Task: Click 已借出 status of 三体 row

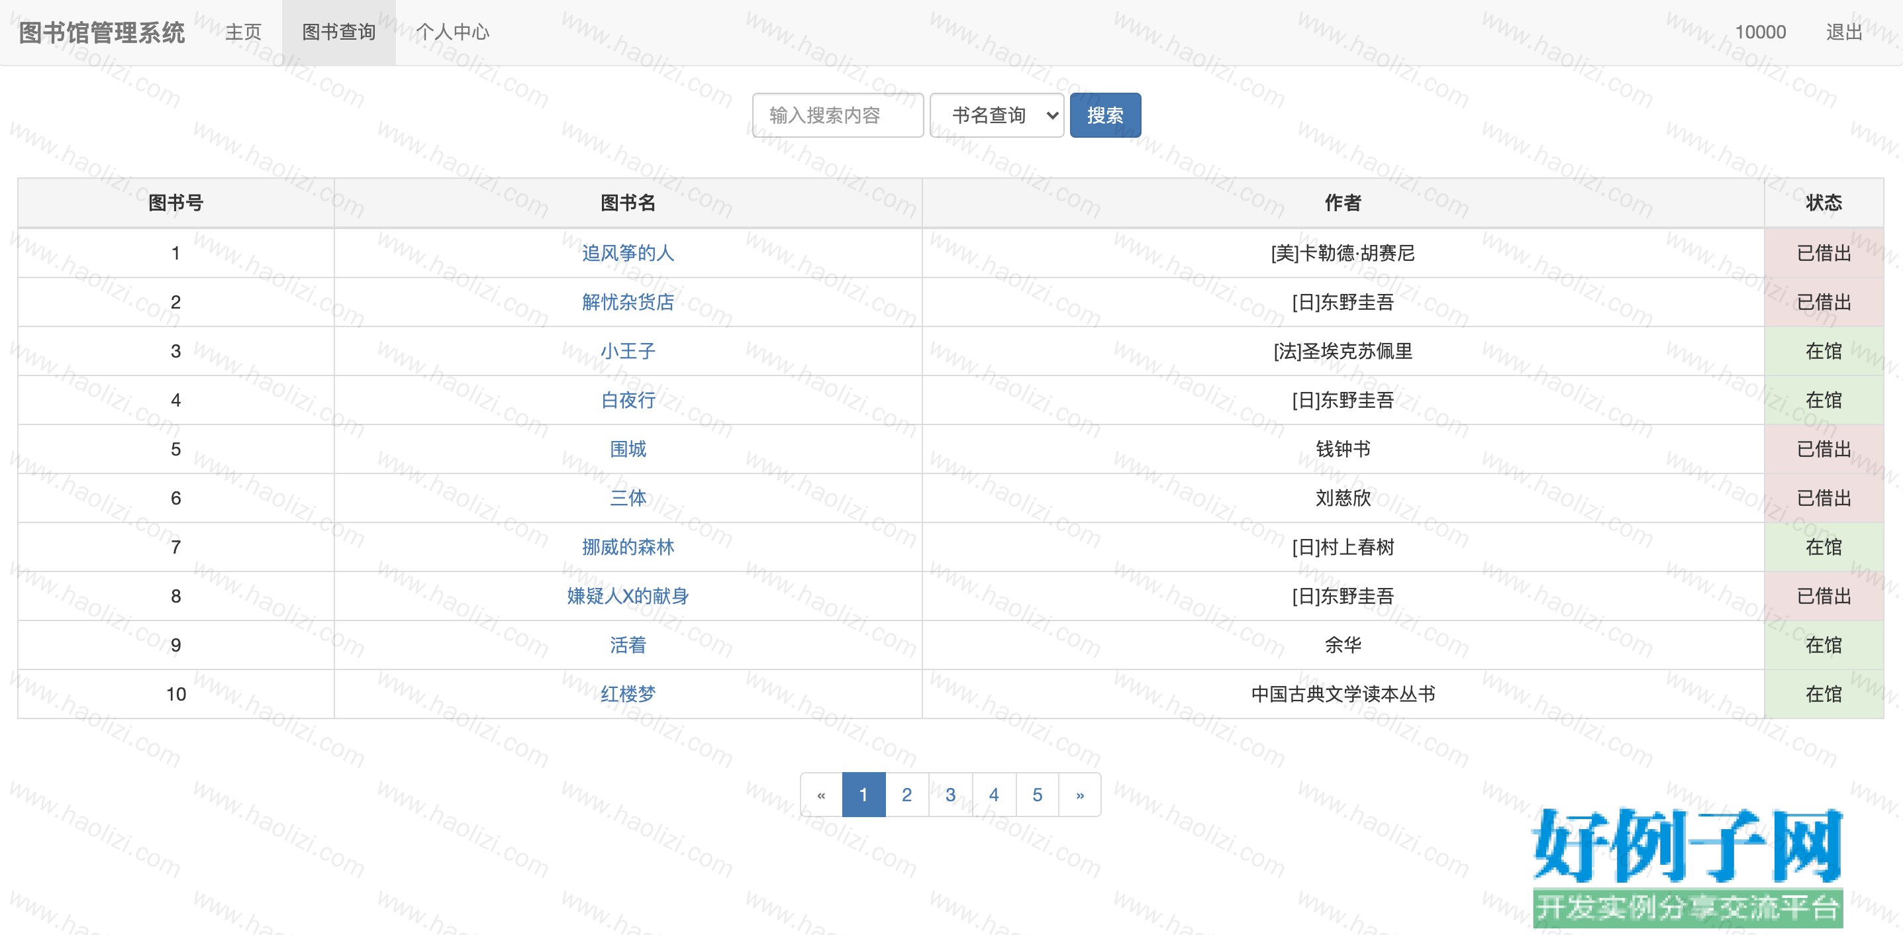Action: click(1824, 499)
